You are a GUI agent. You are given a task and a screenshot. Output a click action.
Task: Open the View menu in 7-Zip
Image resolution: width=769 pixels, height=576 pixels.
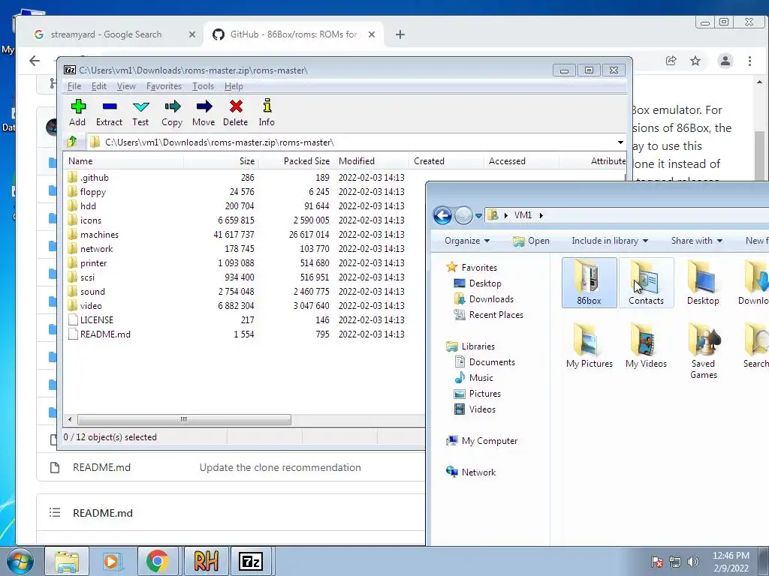pos(126,86)
